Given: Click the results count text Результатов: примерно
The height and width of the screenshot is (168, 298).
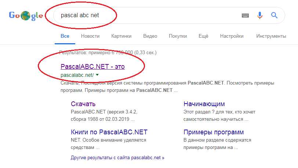Looking at the screenshot, I should pos(108,53).
